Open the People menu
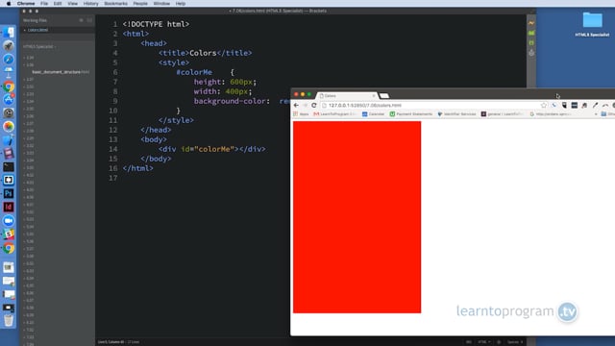This screenshot has width=615, height=346. click(140, 4)
